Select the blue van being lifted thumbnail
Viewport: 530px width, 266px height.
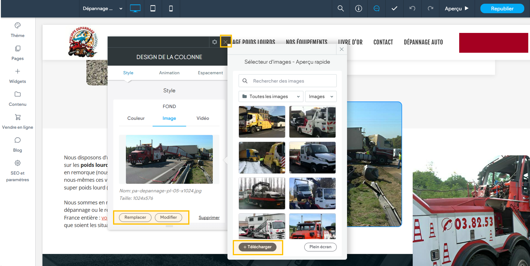pos(312,193)
